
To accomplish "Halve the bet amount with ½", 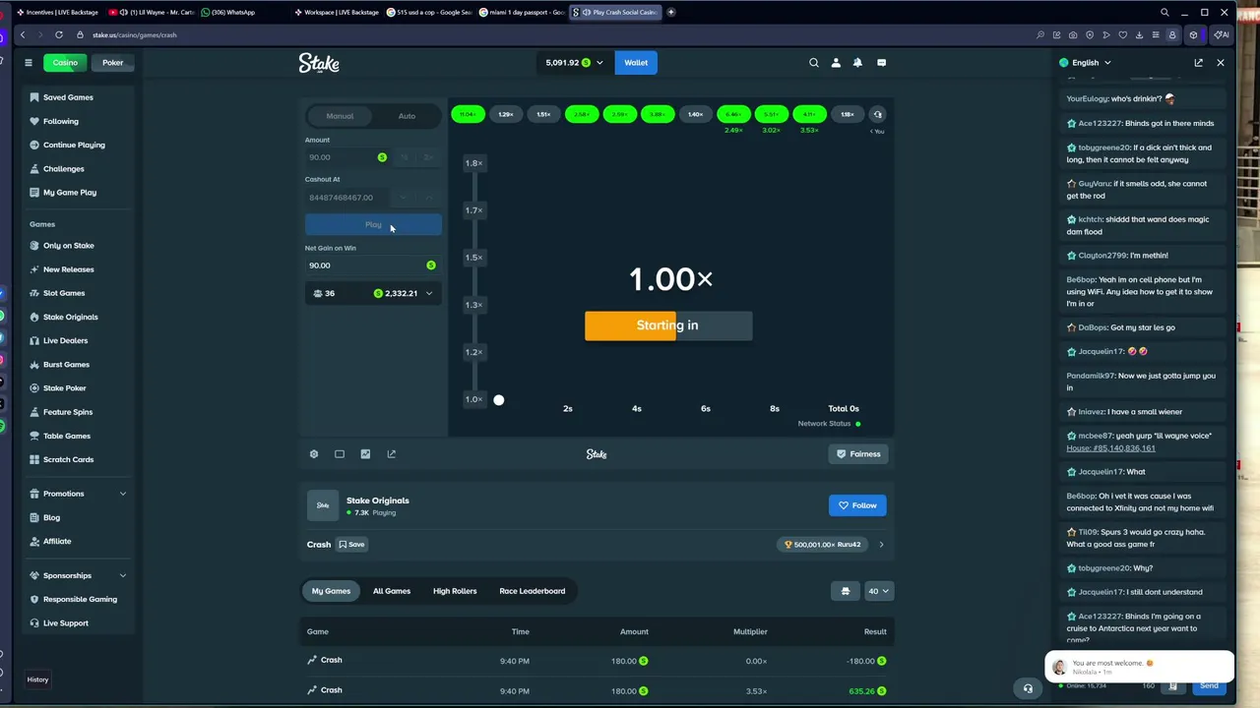I will click(404, 157).
